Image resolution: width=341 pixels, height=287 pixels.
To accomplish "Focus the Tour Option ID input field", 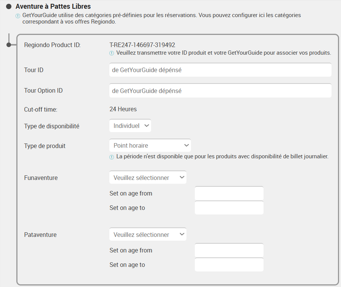I will tap(220, 91).
